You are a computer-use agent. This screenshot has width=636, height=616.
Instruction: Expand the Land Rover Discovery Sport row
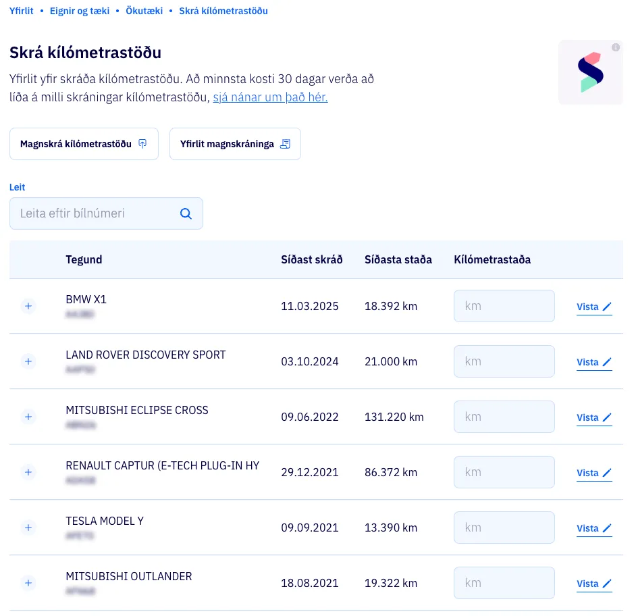coord(28,361)
